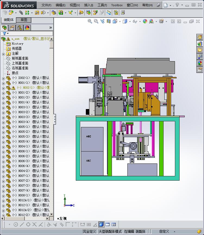Switch to the 装配体 assembly tab

point(8,20)
